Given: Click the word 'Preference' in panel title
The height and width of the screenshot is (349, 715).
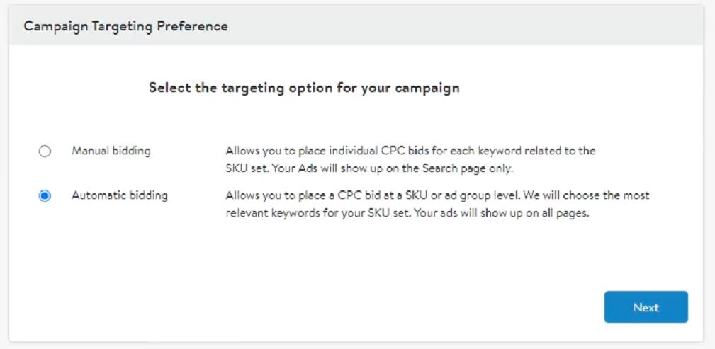Looking at the screenshot, I should pyautogui.click(x=195, y=26).
